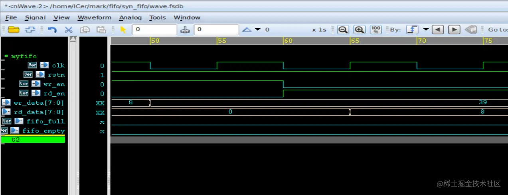
Task: Jump to previous edge with left arrow button
Action: tap(438, 30)
